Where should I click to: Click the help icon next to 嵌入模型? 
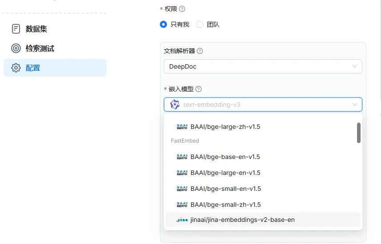tap(198, 89)
